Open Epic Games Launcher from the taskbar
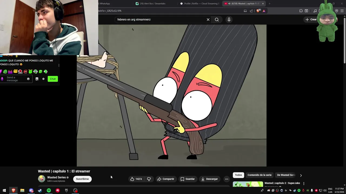Viewport: 346px width, 194px height. [66, 190]
